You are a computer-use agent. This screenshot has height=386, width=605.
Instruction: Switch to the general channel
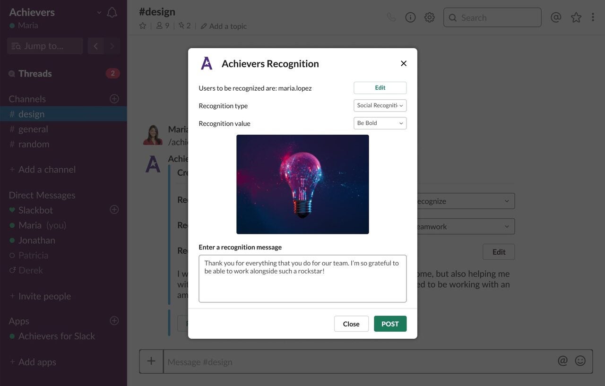pyautogui.click(x=33, y=129)
